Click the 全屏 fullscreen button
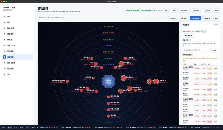The height and width of the screenshot is (130, 223). 174,10
